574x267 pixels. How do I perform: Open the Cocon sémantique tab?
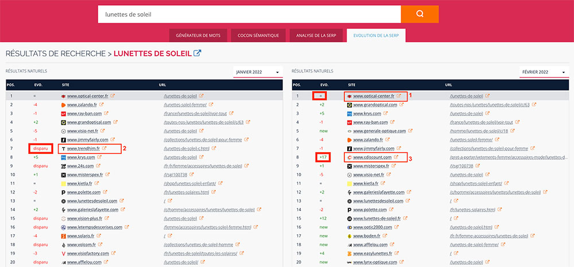coord(258,36)
